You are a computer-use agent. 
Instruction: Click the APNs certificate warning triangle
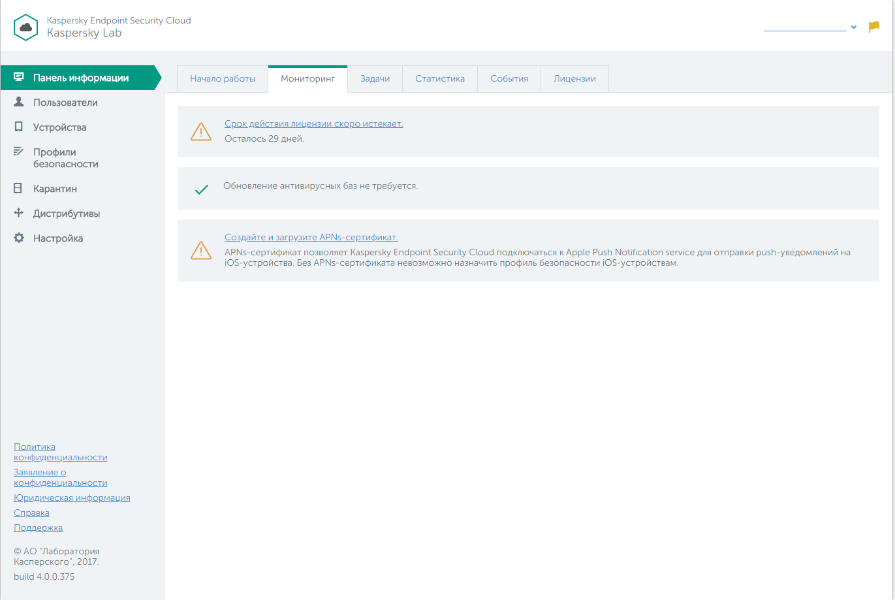201,250
